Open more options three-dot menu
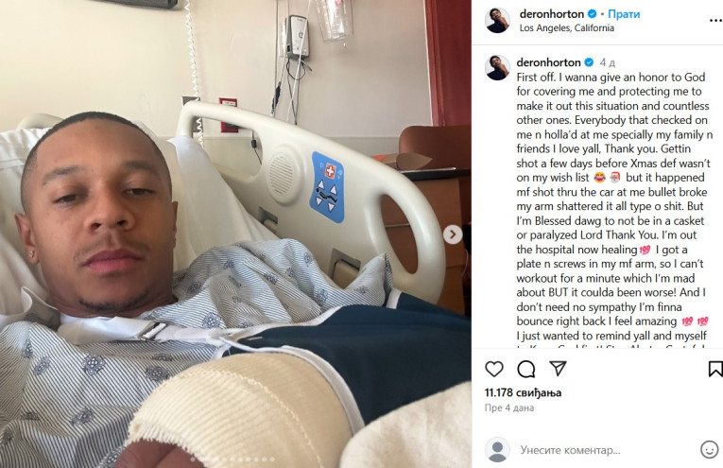This screenshot has height=468, width=723. tap(715, 21)
